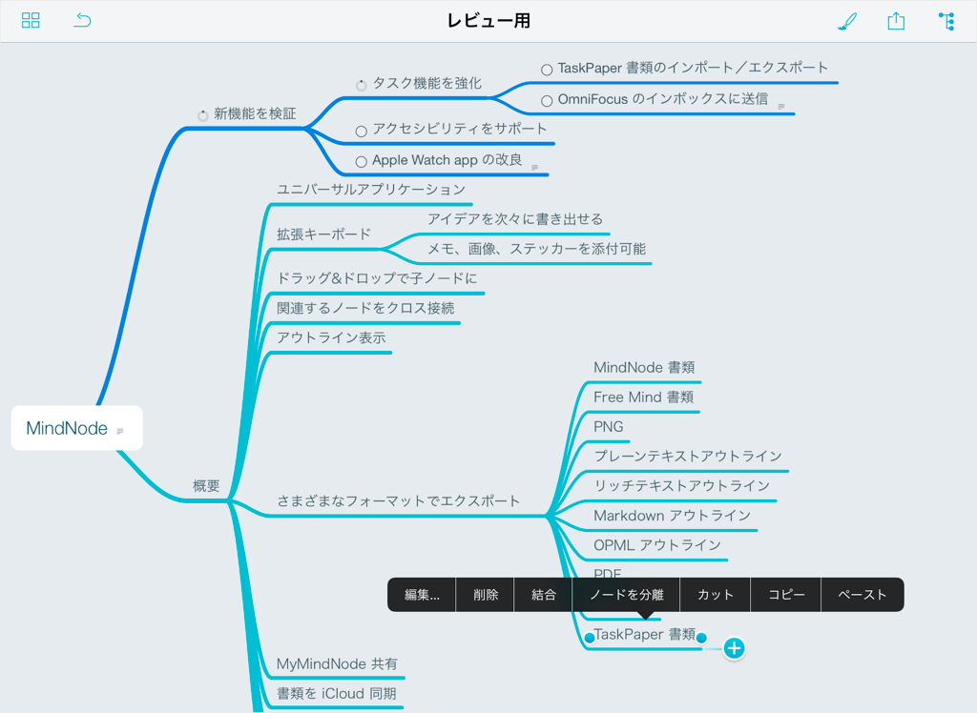Select the 新機能を検証 node text
This screenshot has height=713, width=977.
[255, 114]
